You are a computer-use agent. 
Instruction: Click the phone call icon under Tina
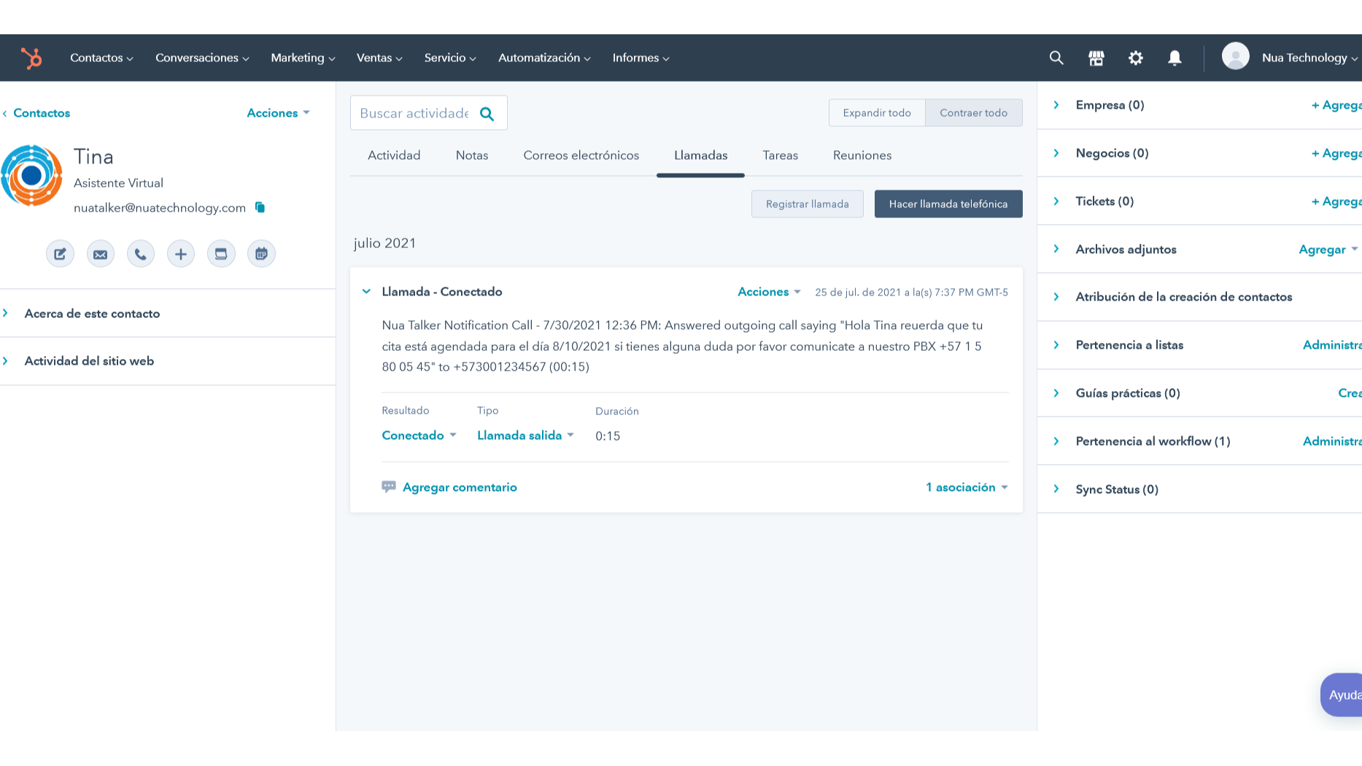[141, 254]
